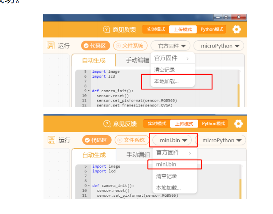Click the 意见反馈 question mark icon in the upper screenshot
This screenshot has width=273, height=214.
(x=106, y=29)
